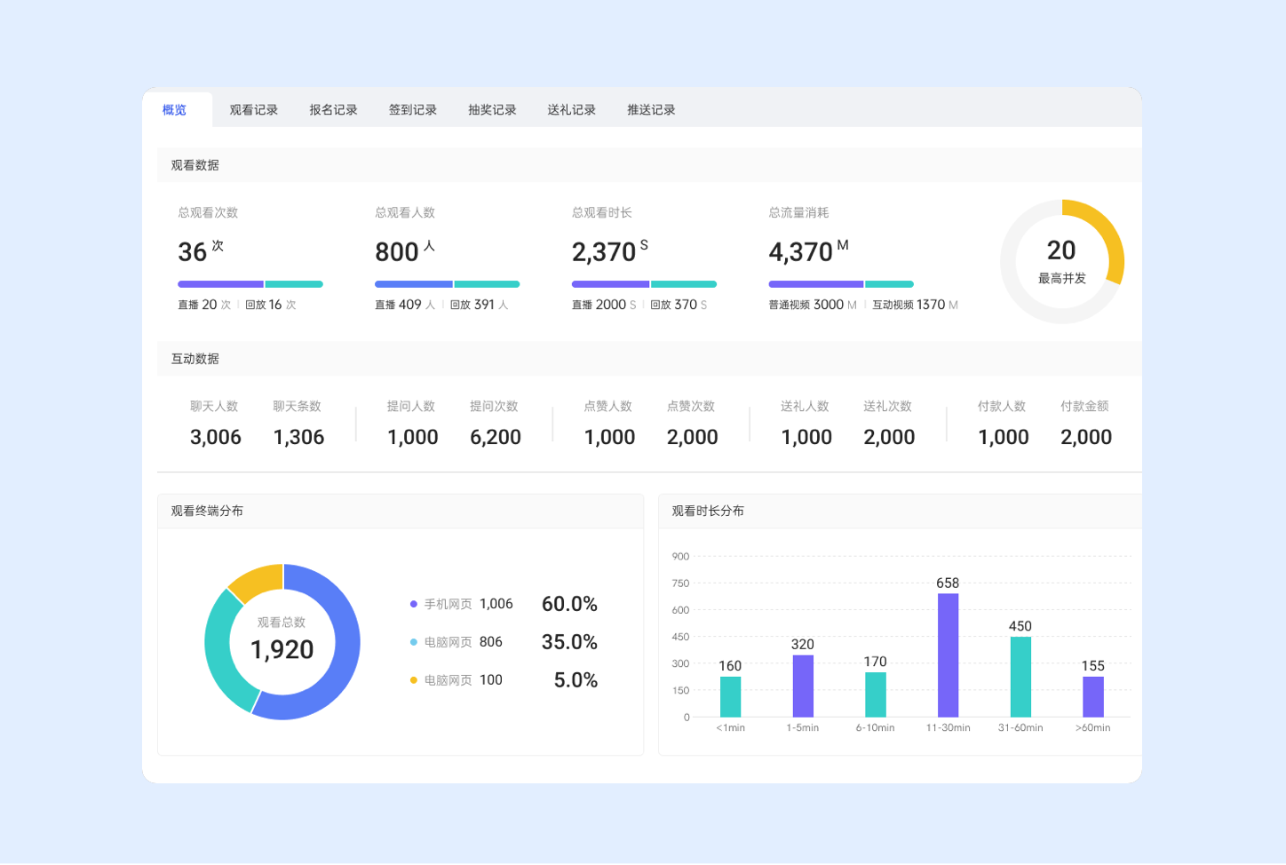Switch to the 推送记录 tab

tap(651, 110)
